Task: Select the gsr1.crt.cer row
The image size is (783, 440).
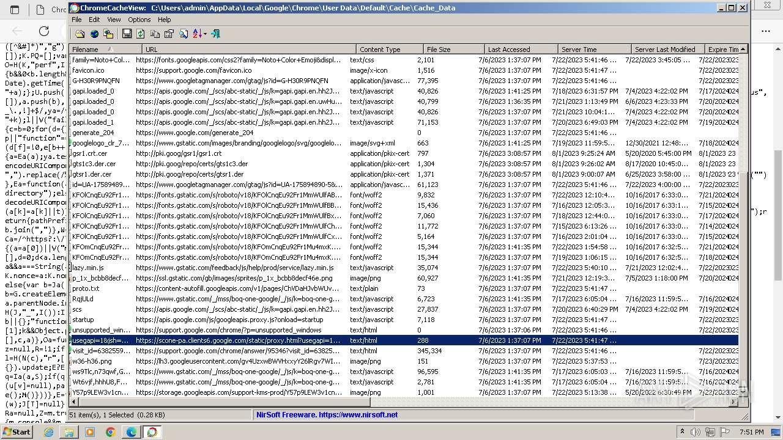Action: (404, 153)
